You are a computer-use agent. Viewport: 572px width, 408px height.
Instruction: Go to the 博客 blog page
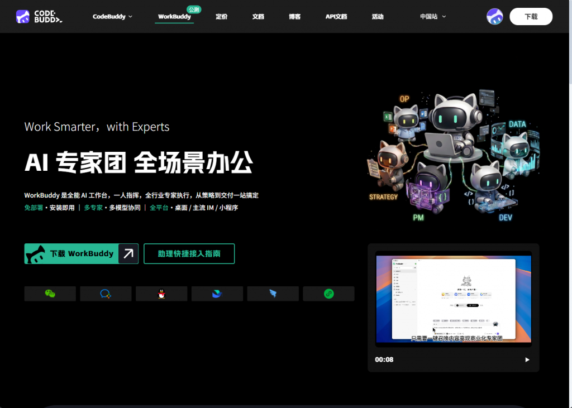[x=295, y=16]
